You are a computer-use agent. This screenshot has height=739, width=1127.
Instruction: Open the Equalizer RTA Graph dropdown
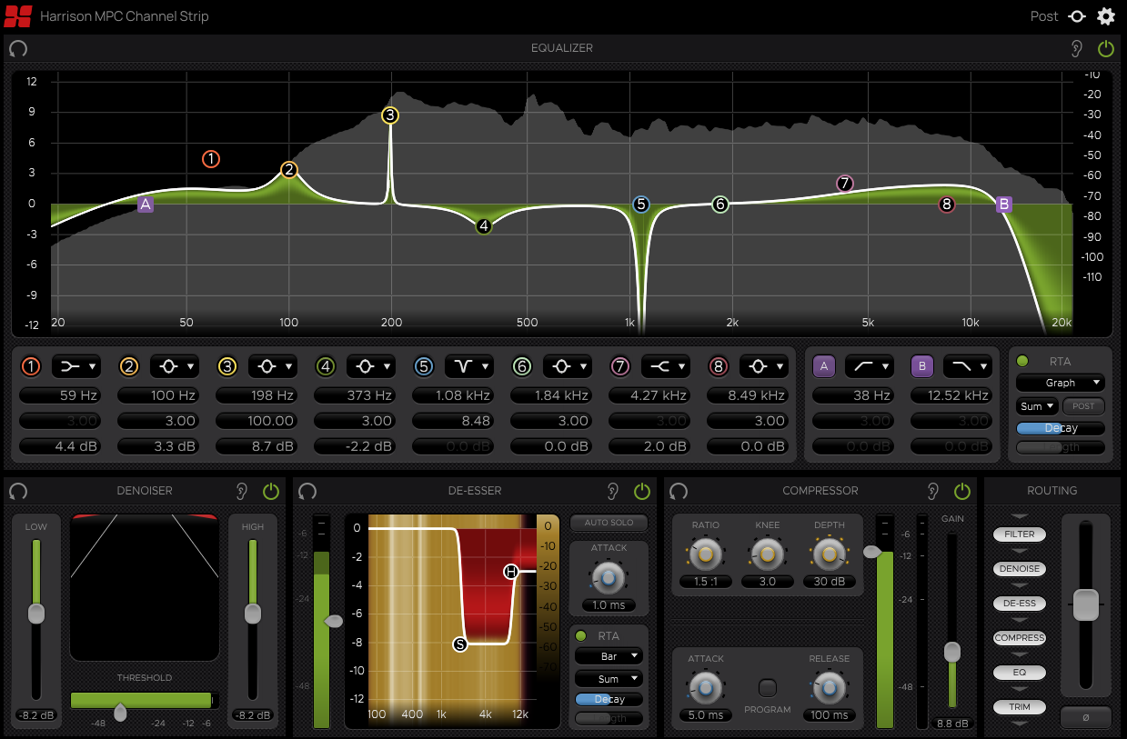1061,383
